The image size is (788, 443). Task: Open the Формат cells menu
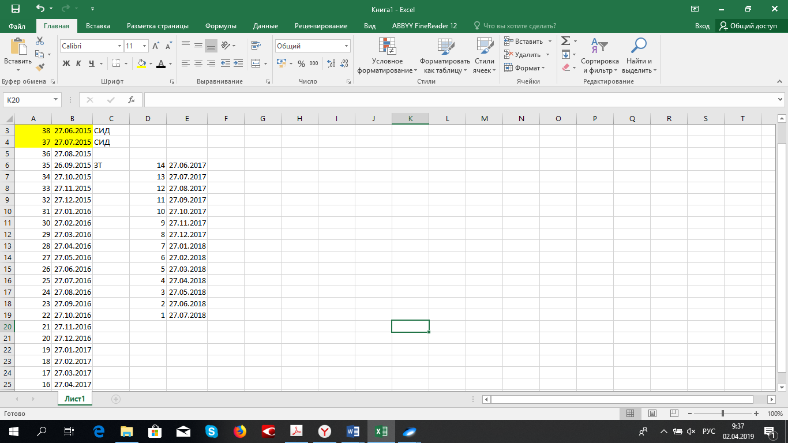point(524,67)
